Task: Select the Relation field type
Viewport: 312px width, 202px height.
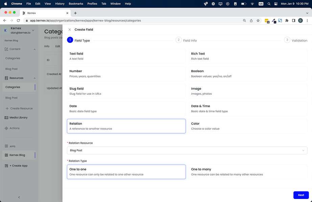Action: [x=126, y=126]
